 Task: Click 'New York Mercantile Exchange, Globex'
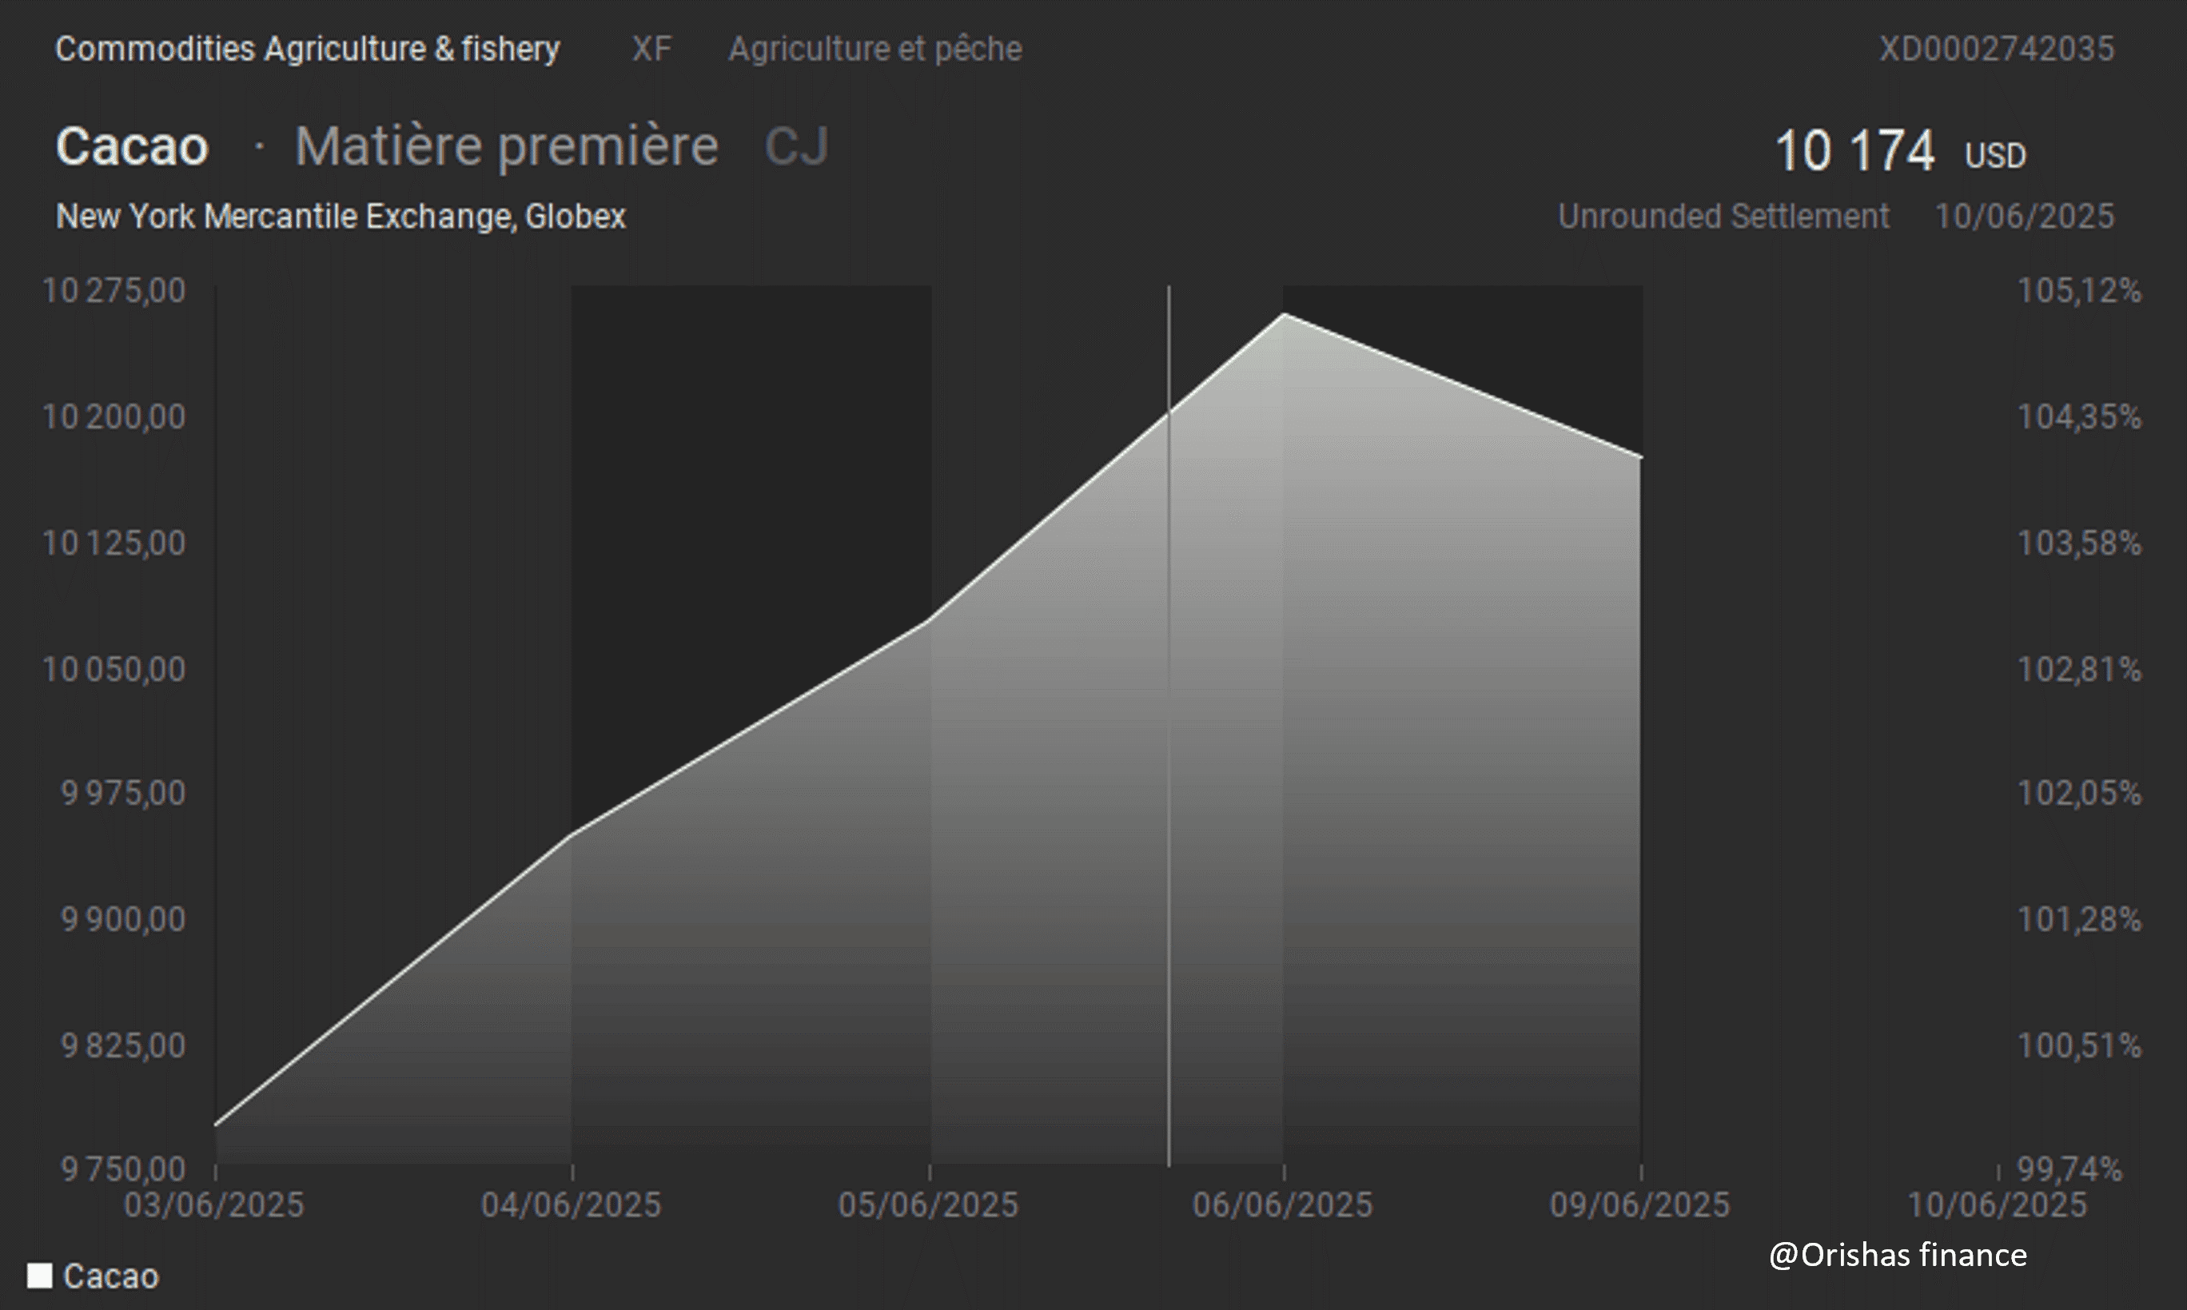[x=341, y=217]
